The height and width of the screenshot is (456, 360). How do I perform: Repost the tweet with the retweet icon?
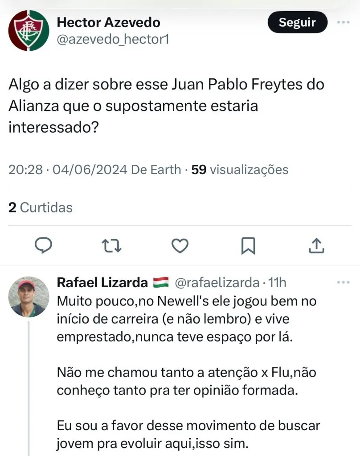(112, 245)
